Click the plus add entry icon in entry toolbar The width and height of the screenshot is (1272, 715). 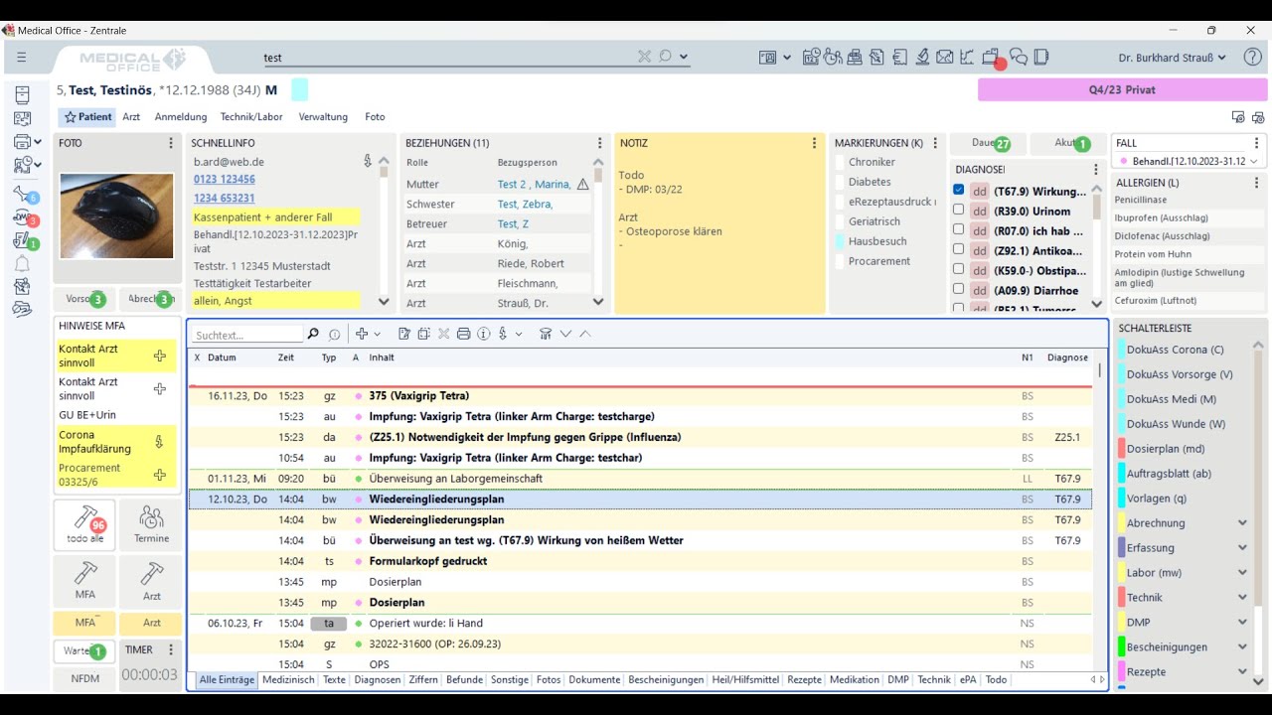tap(362, 334)
